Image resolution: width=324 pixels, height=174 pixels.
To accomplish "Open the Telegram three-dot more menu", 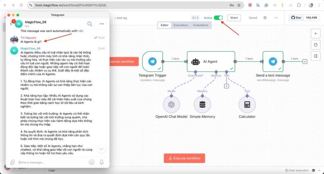I will [x=102, y=24].
